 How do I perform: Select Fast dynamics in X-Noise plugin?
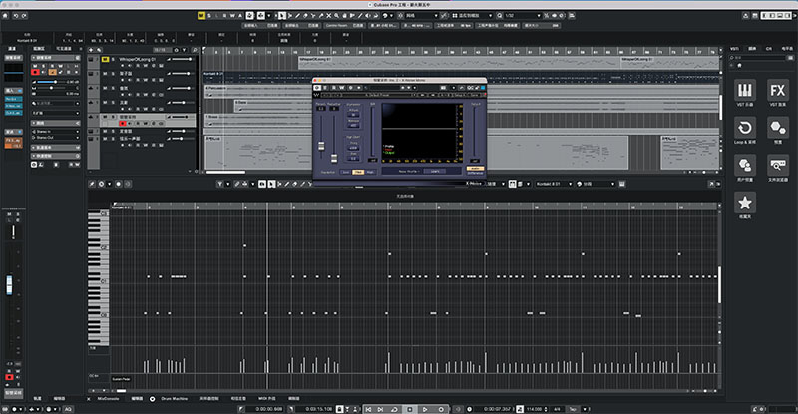point(358,173)
